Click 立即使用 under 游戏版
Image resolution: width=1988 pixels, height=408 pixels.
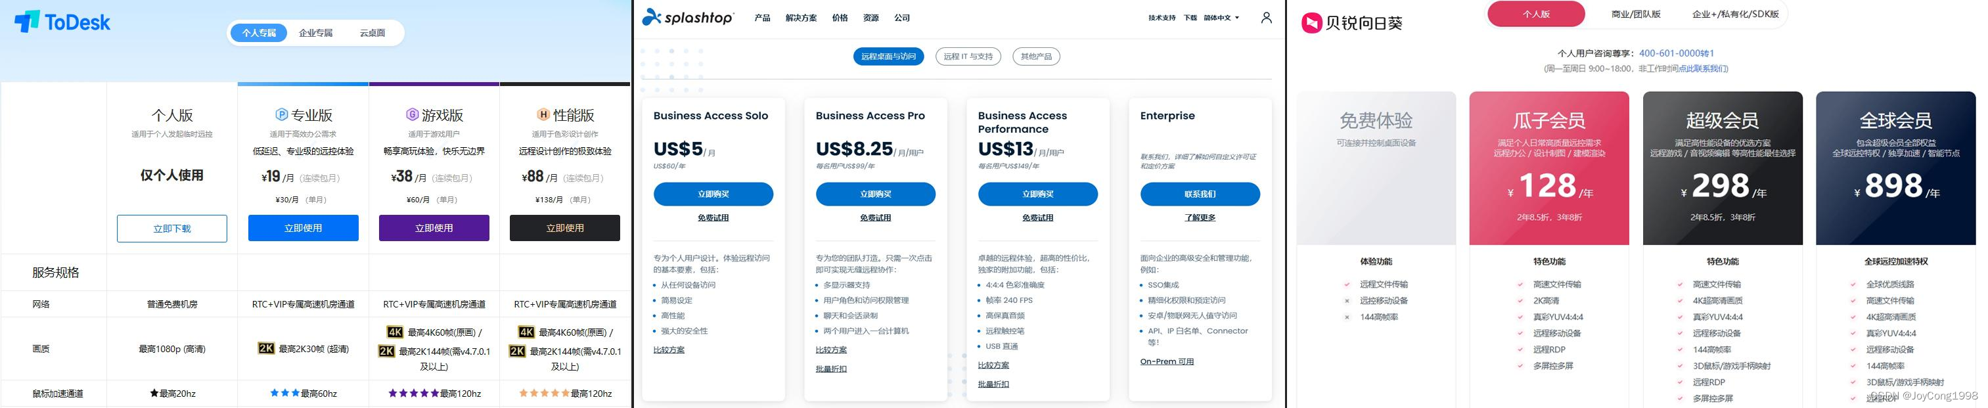point(434,228)
